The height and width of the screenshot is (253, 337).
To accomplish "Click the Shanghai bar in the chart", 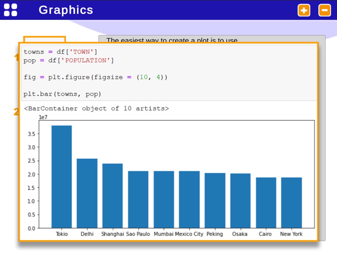I will point(113,196).
